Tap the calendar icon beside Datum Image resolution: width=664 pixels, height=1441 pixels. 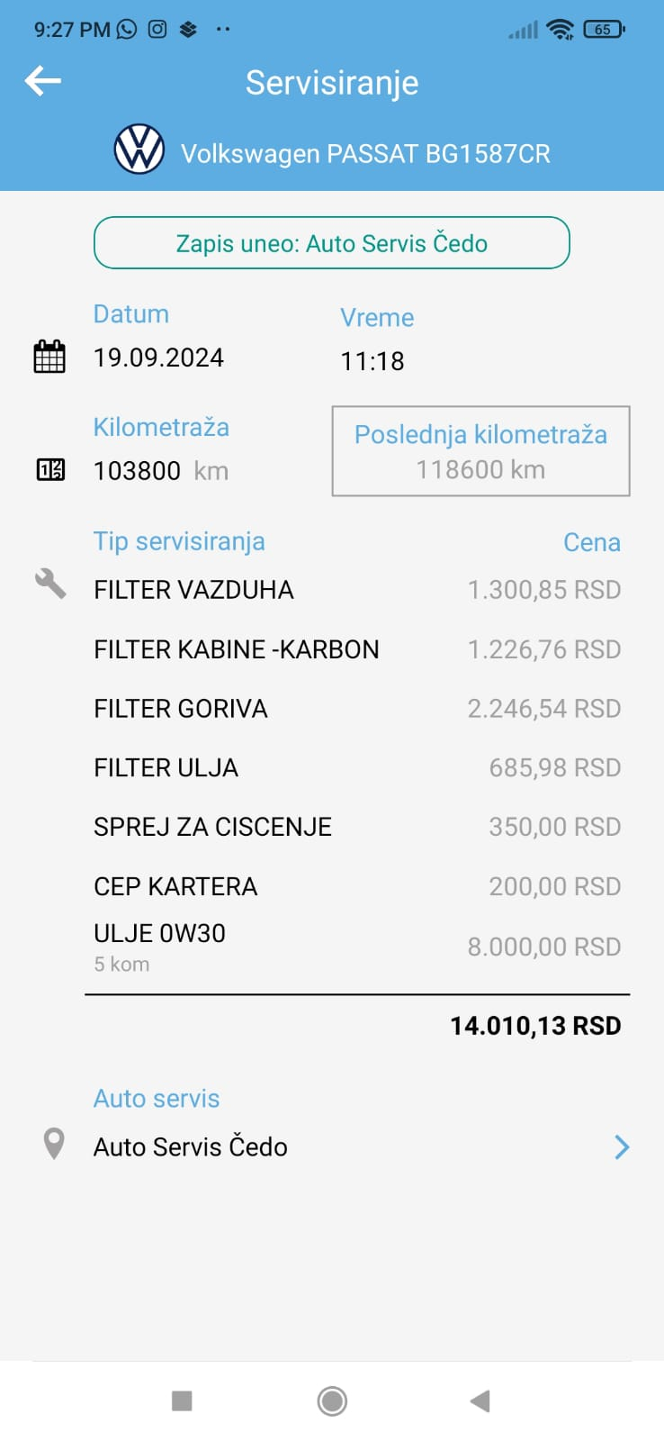(49, 357)
